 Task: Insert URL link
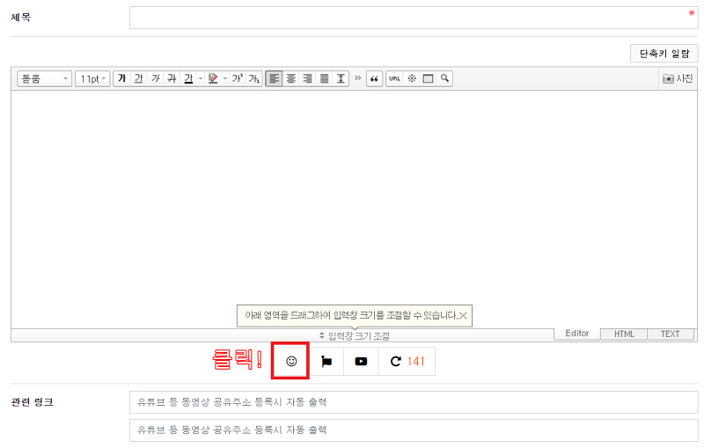[x=394, y=78]
